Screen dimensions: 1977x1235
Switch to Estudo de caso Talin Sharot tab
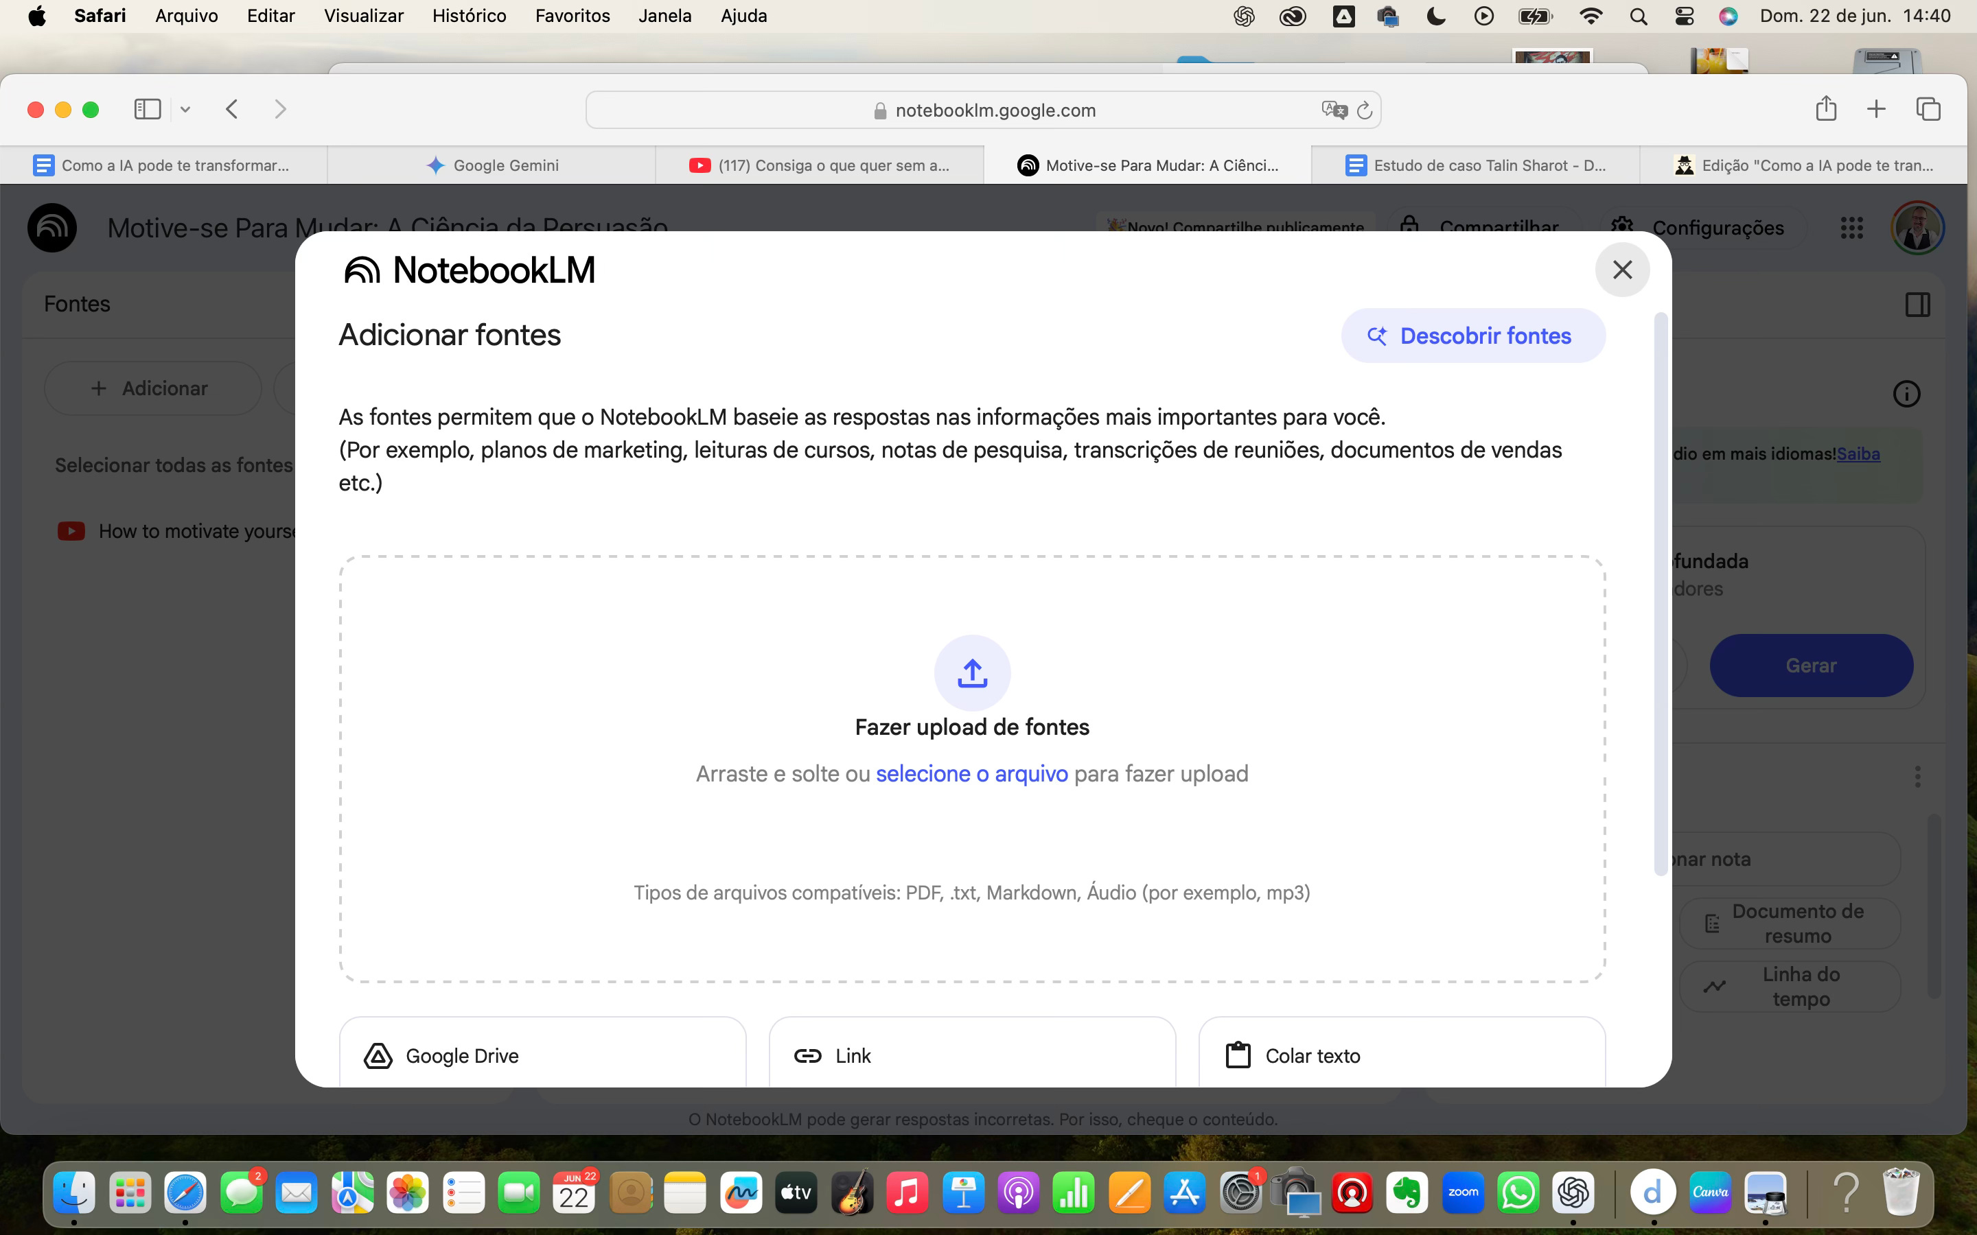pos(1475,165)
